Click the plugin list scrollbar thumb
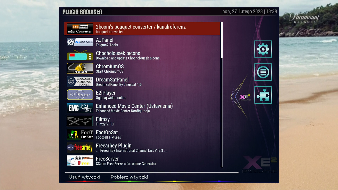This screenshot has width=338, height=190. pos(222,40)
